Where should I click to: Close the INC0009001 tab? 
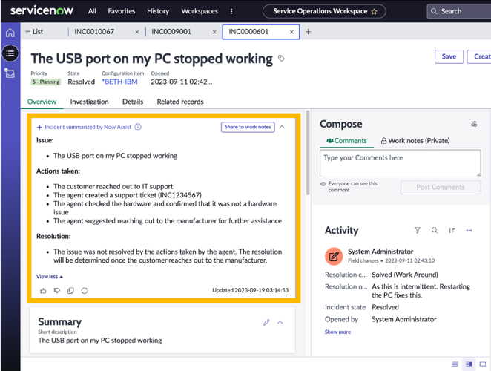click(214, 32)
